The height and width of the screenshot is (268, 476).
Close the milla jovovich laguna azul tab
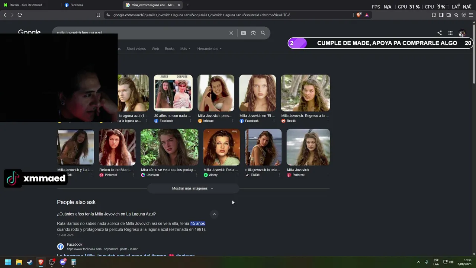coord(178,5)
